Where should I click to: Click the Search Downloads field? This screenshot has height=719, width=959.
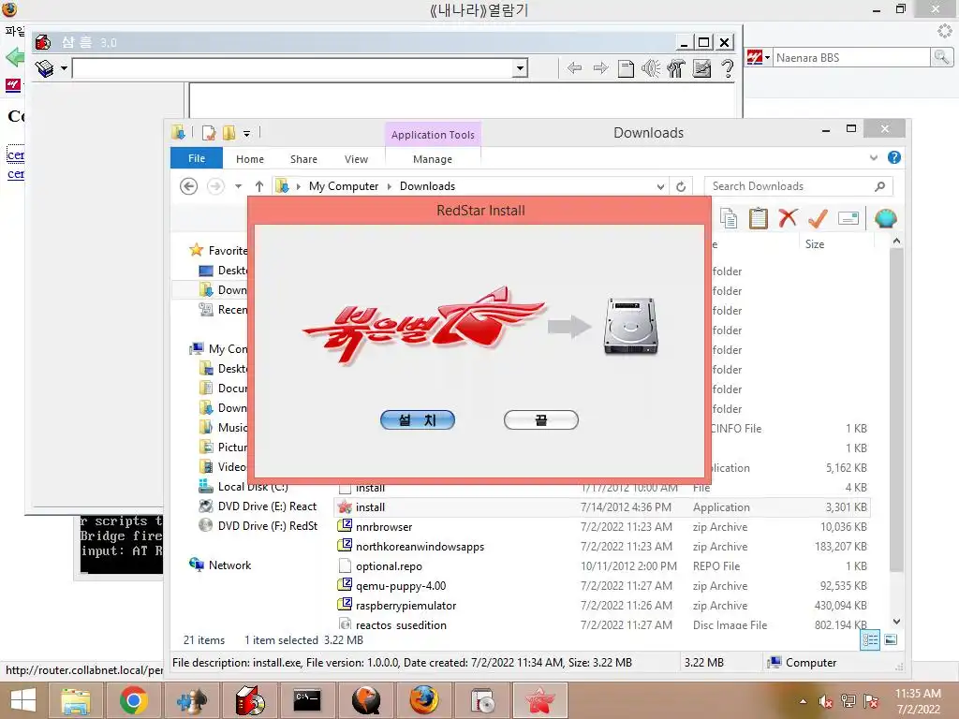(798, 186)
